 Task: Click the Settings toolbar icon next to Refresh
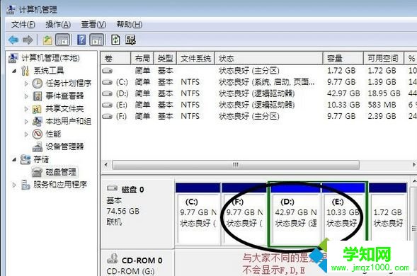[x=130, y=40]
